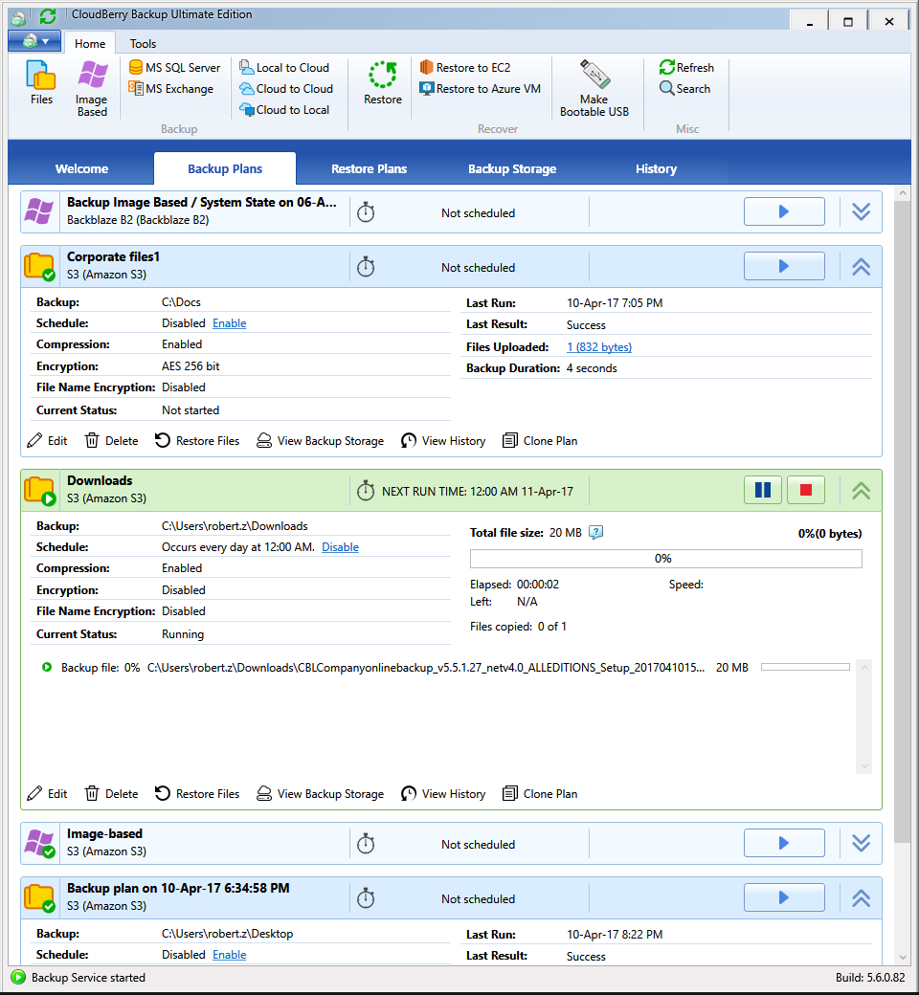
Task: Stop the running Downloads backup
Action: [806, 490]
